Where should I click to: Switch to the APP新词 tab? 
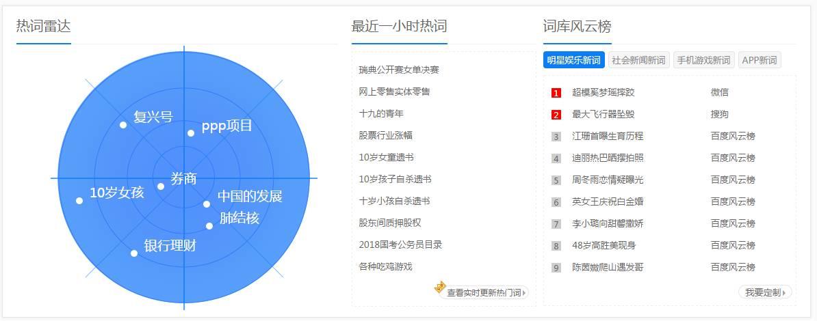click(x=759, y=60)
